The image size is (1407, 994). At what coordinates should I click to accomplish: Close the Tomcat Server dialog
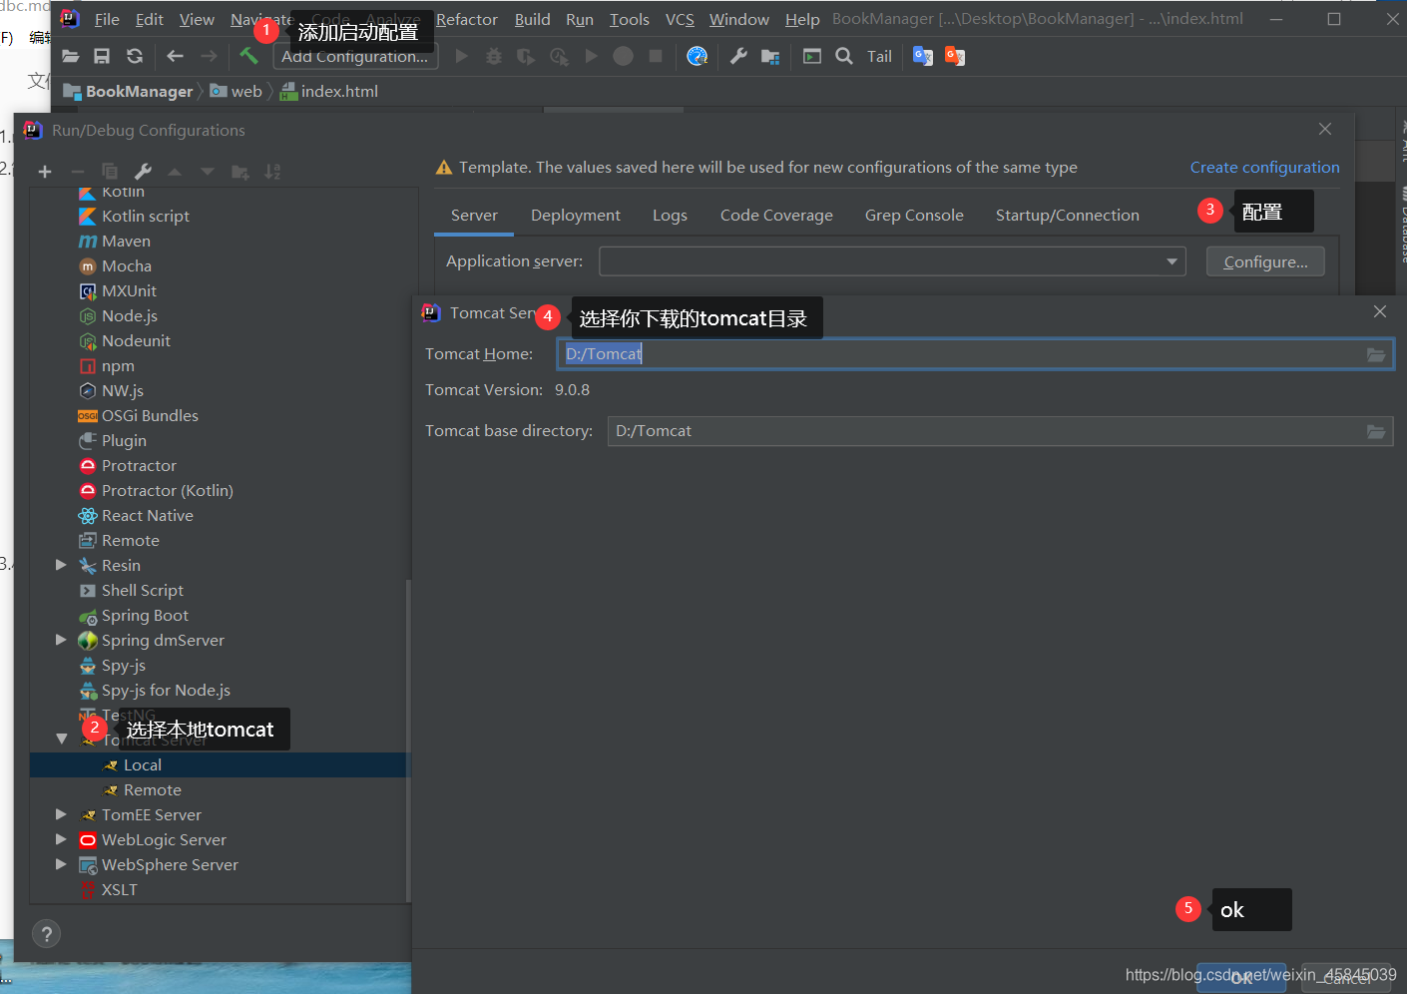pyautogui.click(x=1380, y=312)
